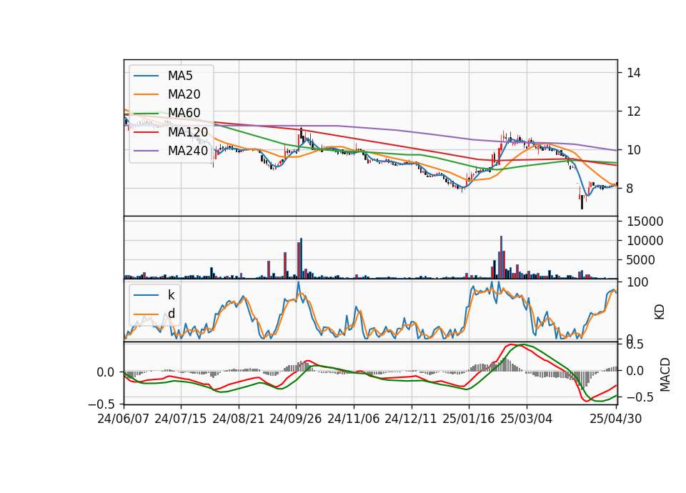
Task: Click the MA20 legend label
Action: 184,94
